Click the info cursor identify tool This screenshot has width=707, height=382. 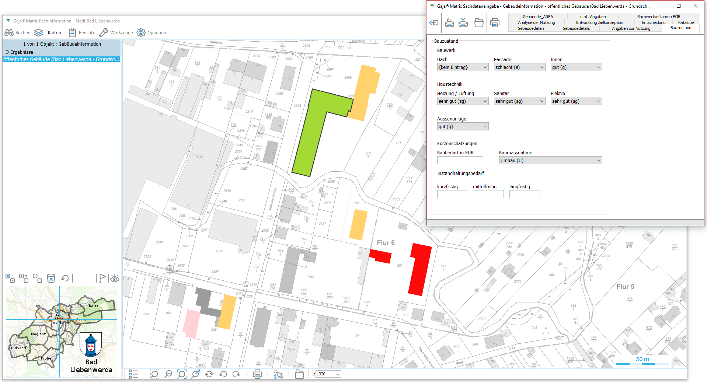[278, 374]
